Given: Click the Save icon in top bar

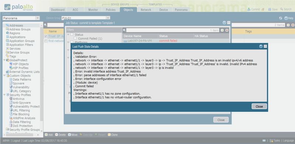Looking at the screenshot, I should pos(270,9).
